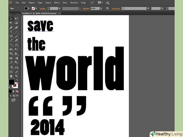Select the Zoom magnifier tool

coord(17,76)
